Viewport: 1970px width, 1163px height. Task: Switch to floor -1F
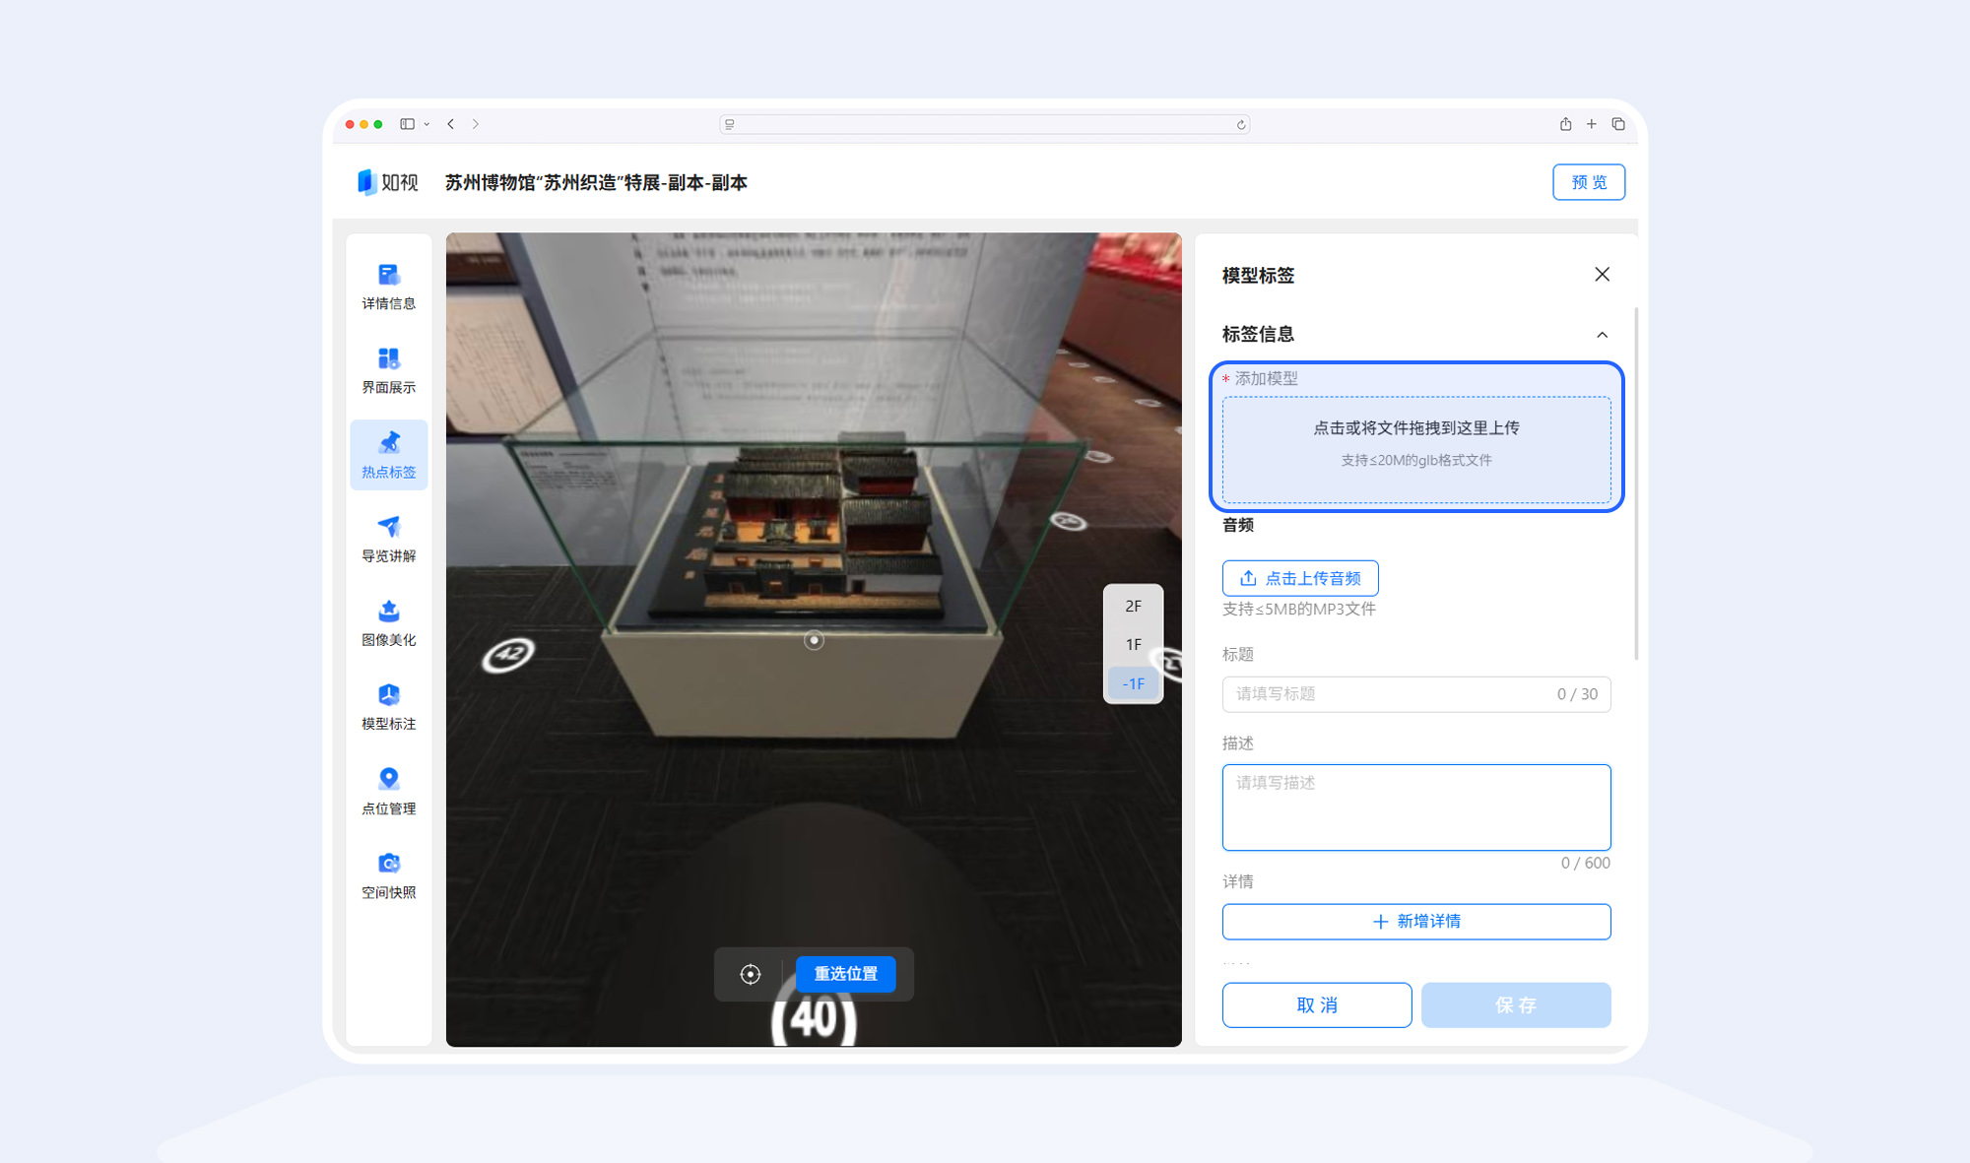pos(1133,683)
